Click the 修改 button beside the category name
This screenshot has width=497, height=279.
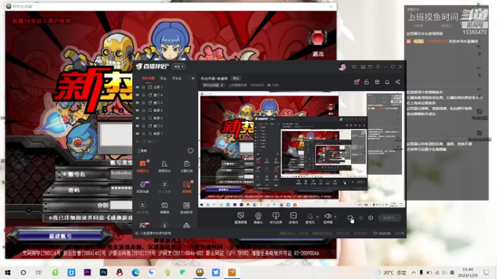[x=236, y=78]
